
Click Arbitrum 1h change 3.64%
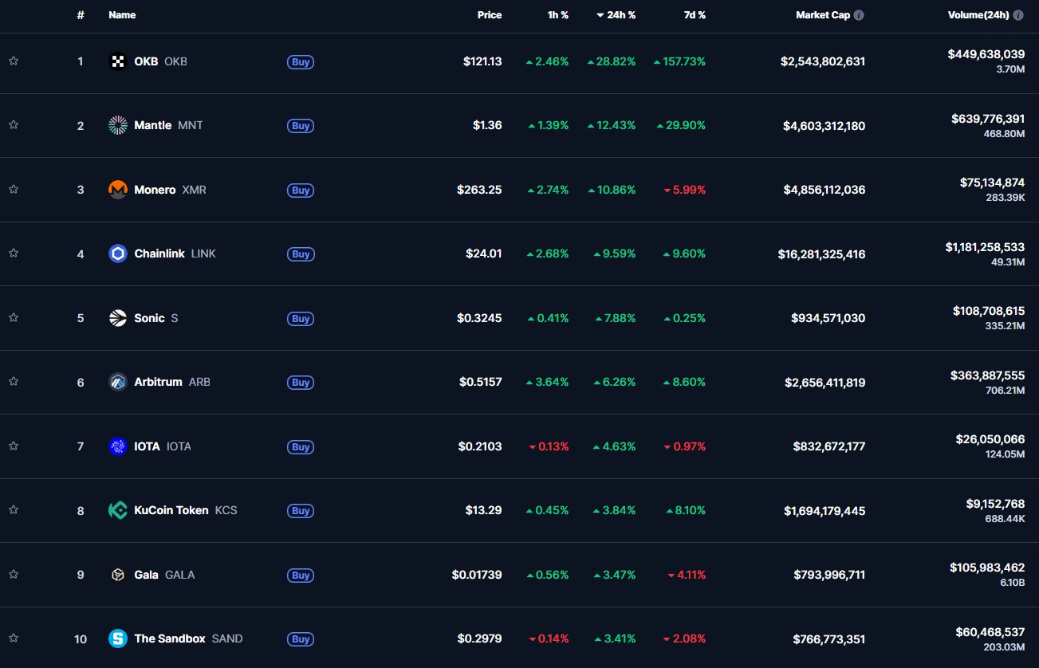click(x=547, y=382)
